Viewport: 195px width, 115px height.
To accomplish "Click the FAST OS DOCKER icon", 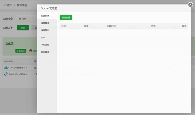I will 6,74.
